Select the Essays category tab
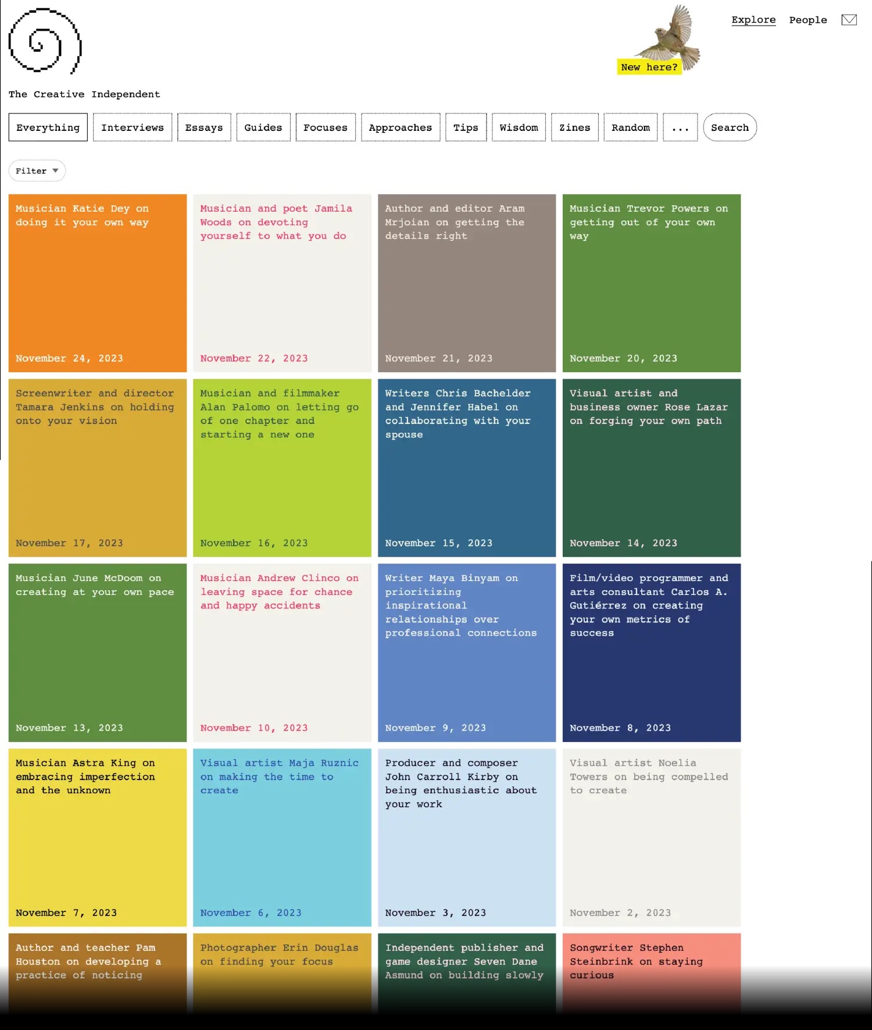This screenshot has height=1030, width=872. [203, 128]
